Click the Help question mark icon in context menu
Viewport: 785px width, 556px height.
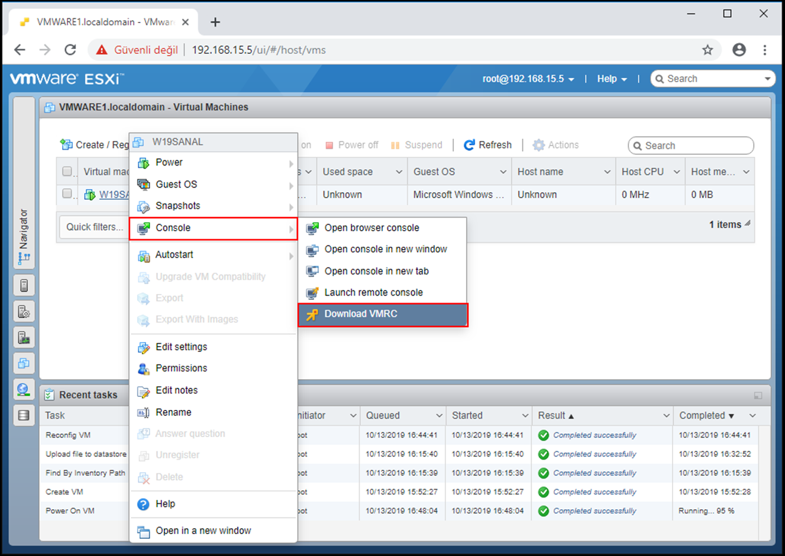143,504
